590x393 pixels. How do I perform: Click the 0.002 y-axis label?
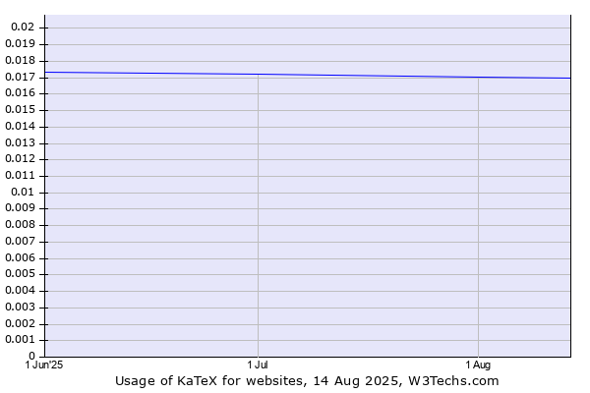click(20, 324)
